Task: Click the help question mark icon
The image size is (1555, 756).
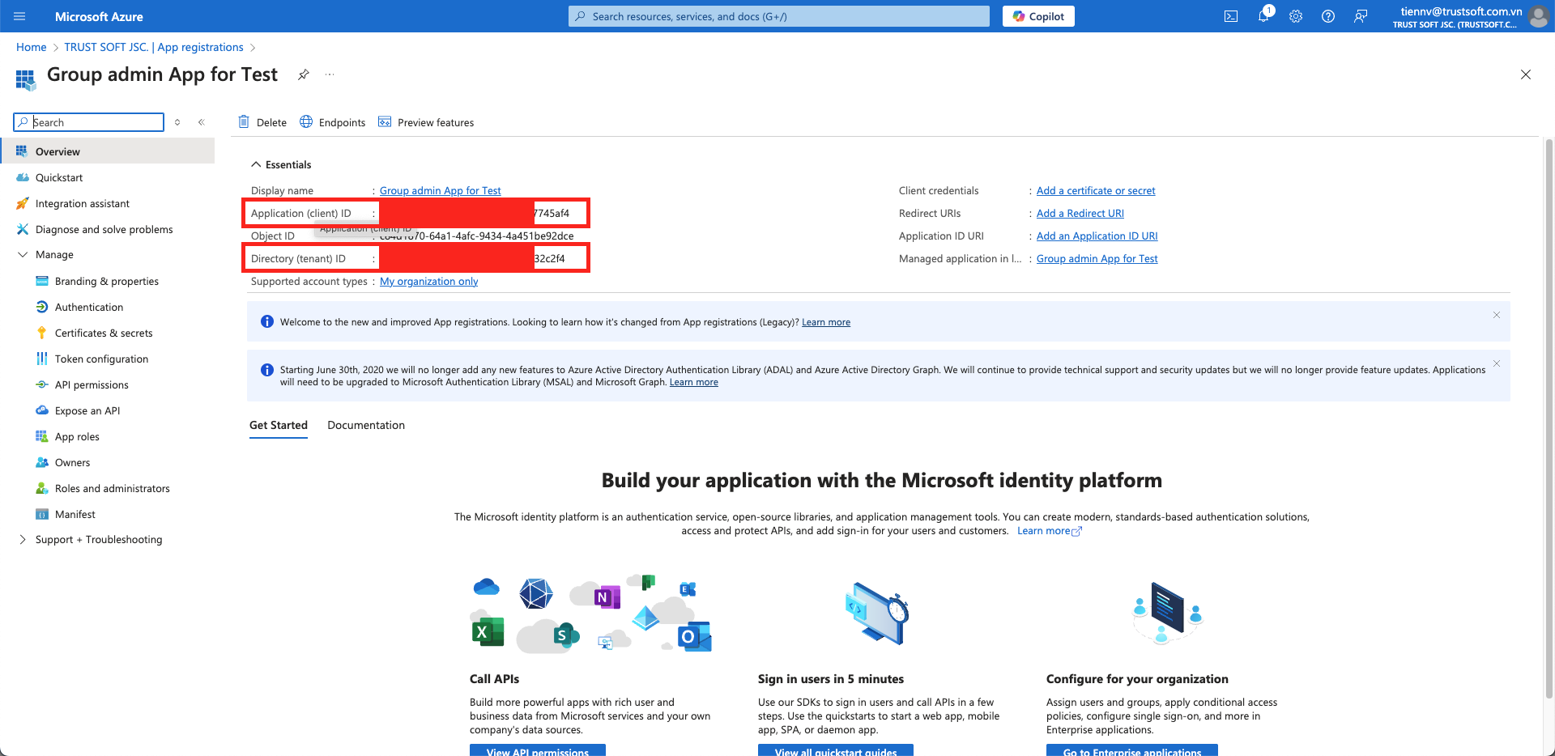Action: pyautogui.click(x=1328, y=16)
